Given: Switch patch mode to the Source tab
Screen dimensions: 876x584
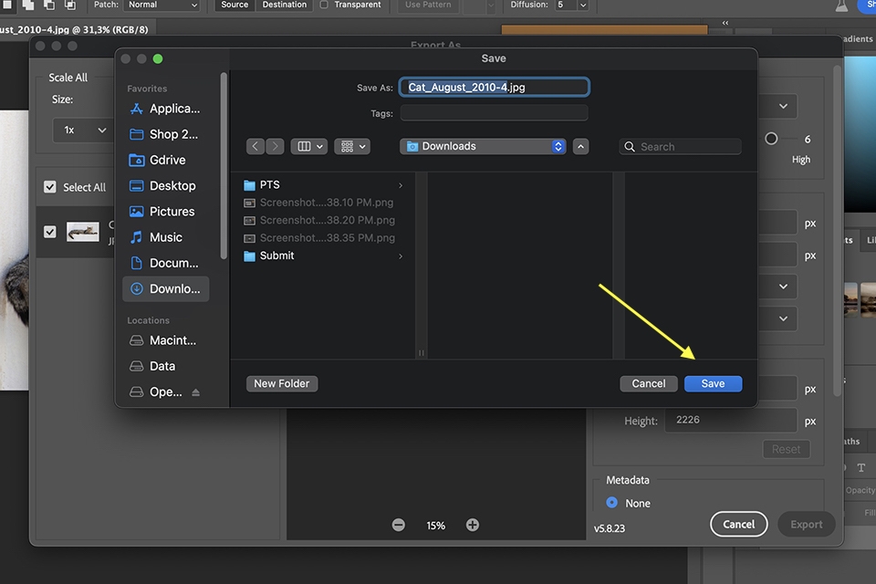Looking at the screenshot, I should [x=235, y=5].
